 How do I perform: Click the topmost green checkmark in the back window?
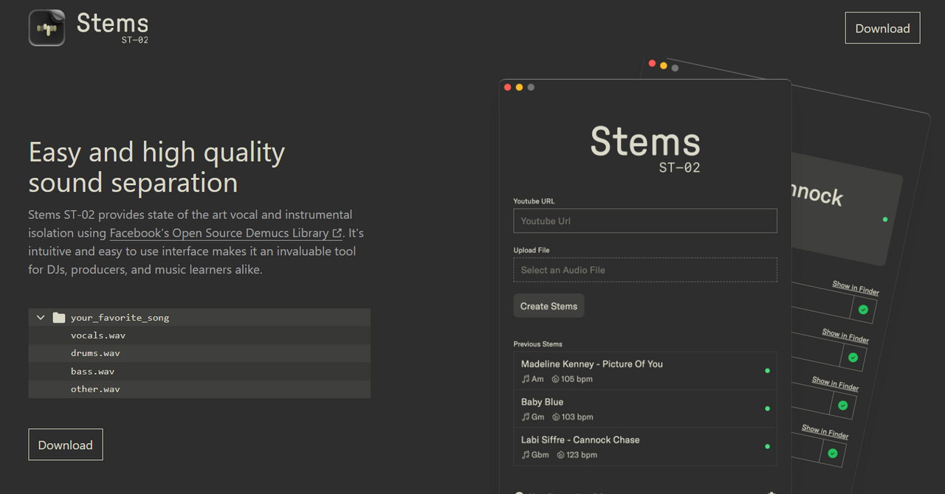863,310
